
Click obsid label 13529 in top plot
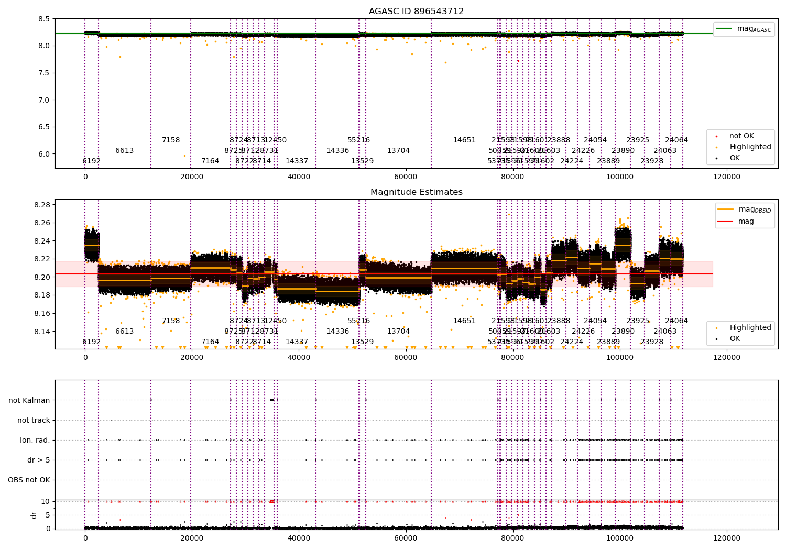point(362,161)
